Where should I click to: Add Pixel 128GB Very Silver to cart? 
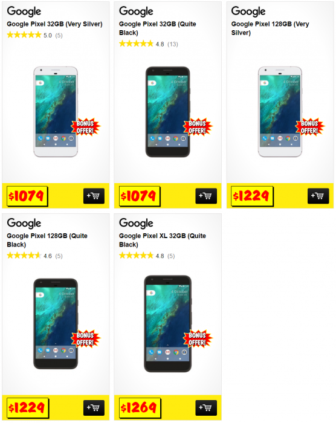click(318, 196)
